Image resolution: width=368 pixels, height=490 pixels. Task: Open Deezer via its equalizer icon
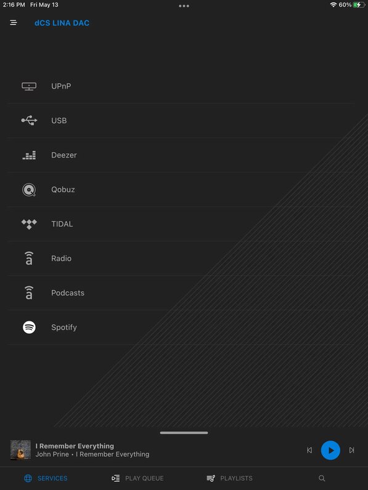pyautogui.click(x=29, y=155)
